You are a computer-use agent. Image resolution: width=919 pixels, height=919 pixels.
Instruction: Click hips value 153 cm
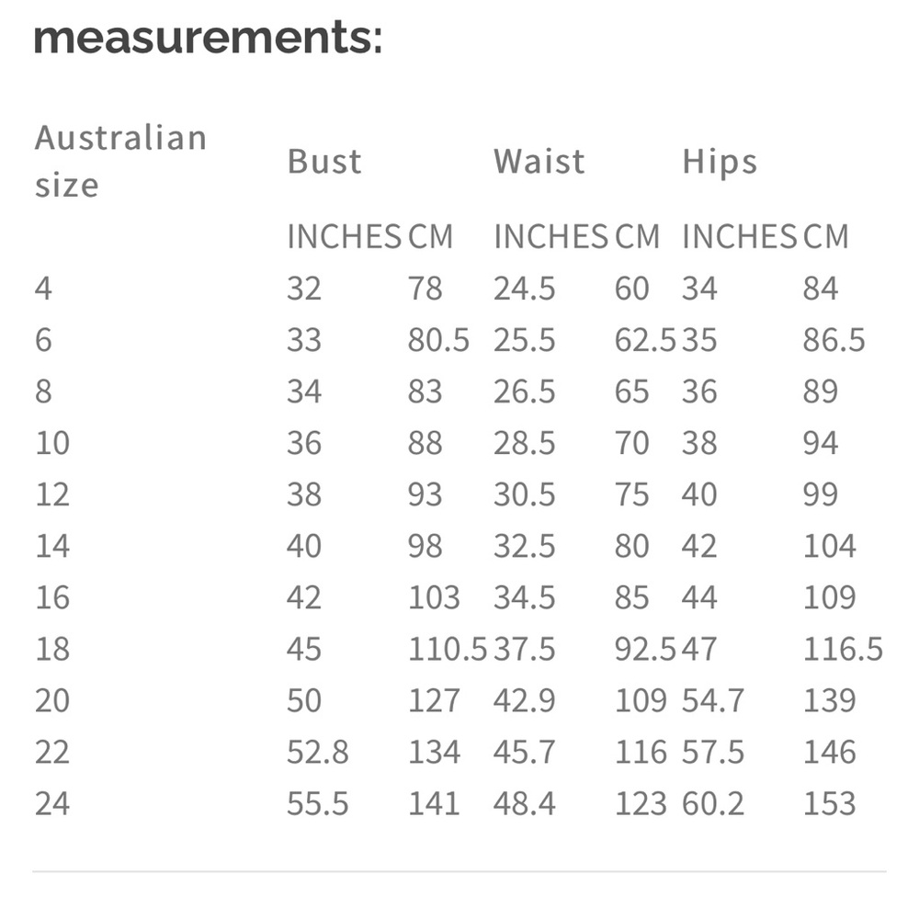click(829, 803)
